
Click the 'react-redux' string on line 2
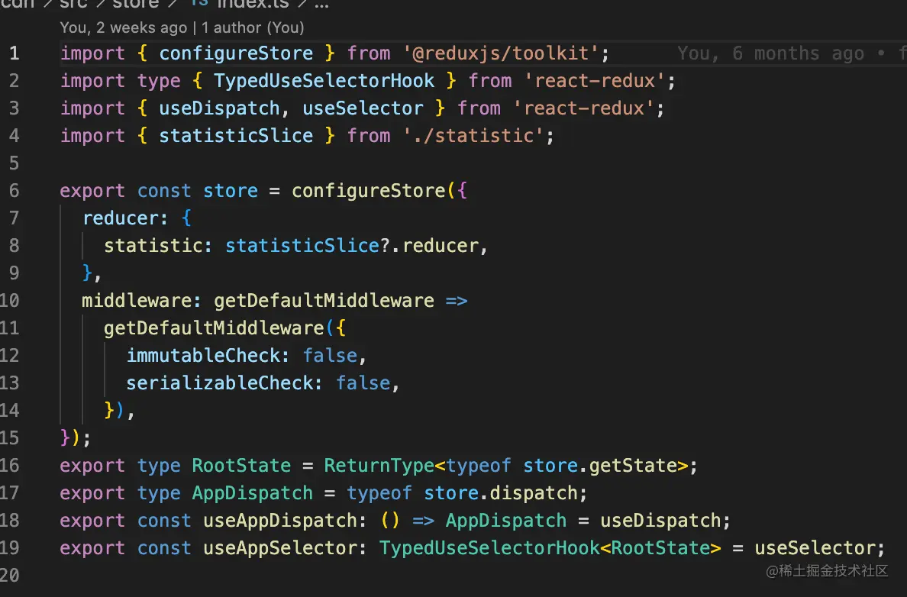coord(595,80)
